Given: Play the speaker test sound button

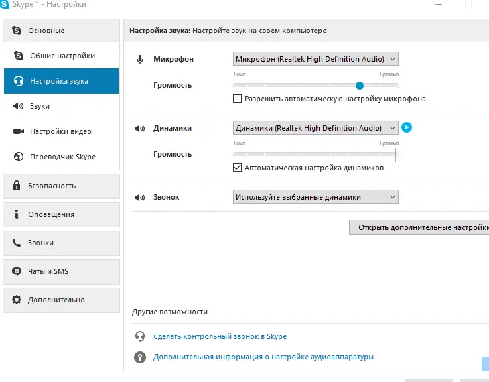Looking at the screenshot, I should coord(406,127).
